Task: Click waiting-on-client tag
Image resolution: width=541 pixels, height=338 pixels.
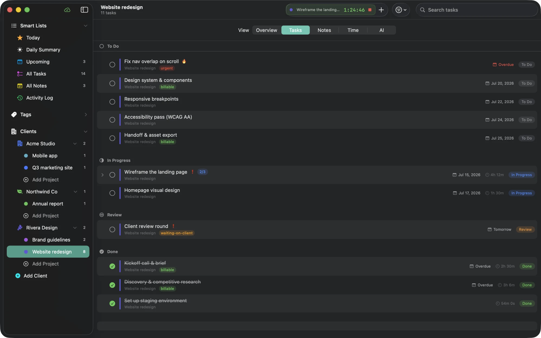Action: pos(177,233)
